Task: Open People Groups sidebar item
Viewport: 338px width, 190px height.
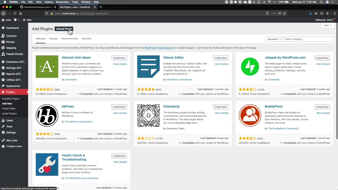Action: pyautogui.click(x=15, y=54)
